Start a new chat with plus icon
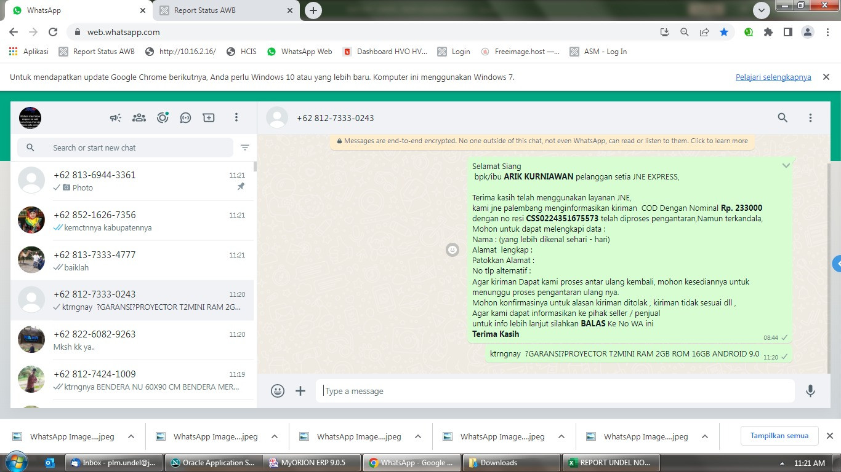 pos(209,117)
